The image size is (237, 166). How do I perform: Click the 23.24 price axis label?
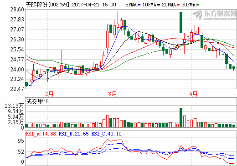pyautogui.click(x=17, y=79)
